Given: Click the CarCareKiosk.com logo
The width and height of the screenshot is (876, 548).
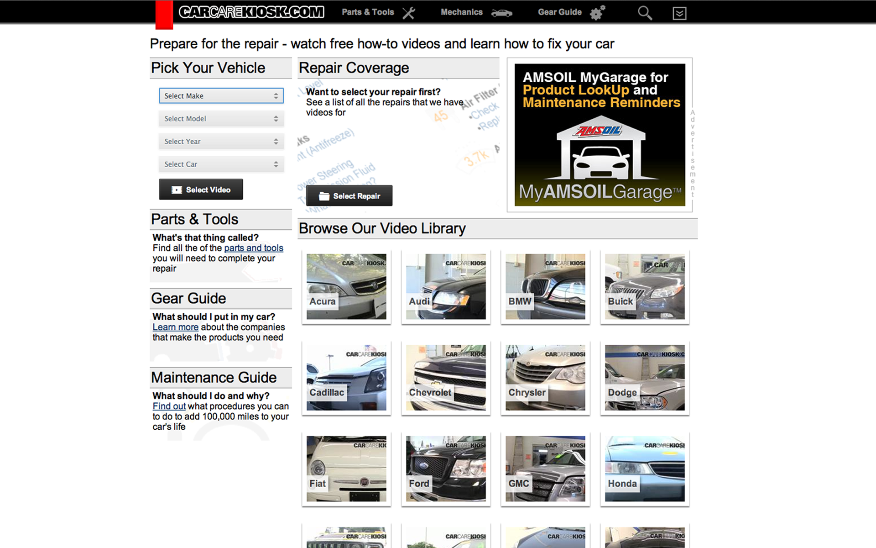Looking at the screenshot, I should click(x=251, y=12).
